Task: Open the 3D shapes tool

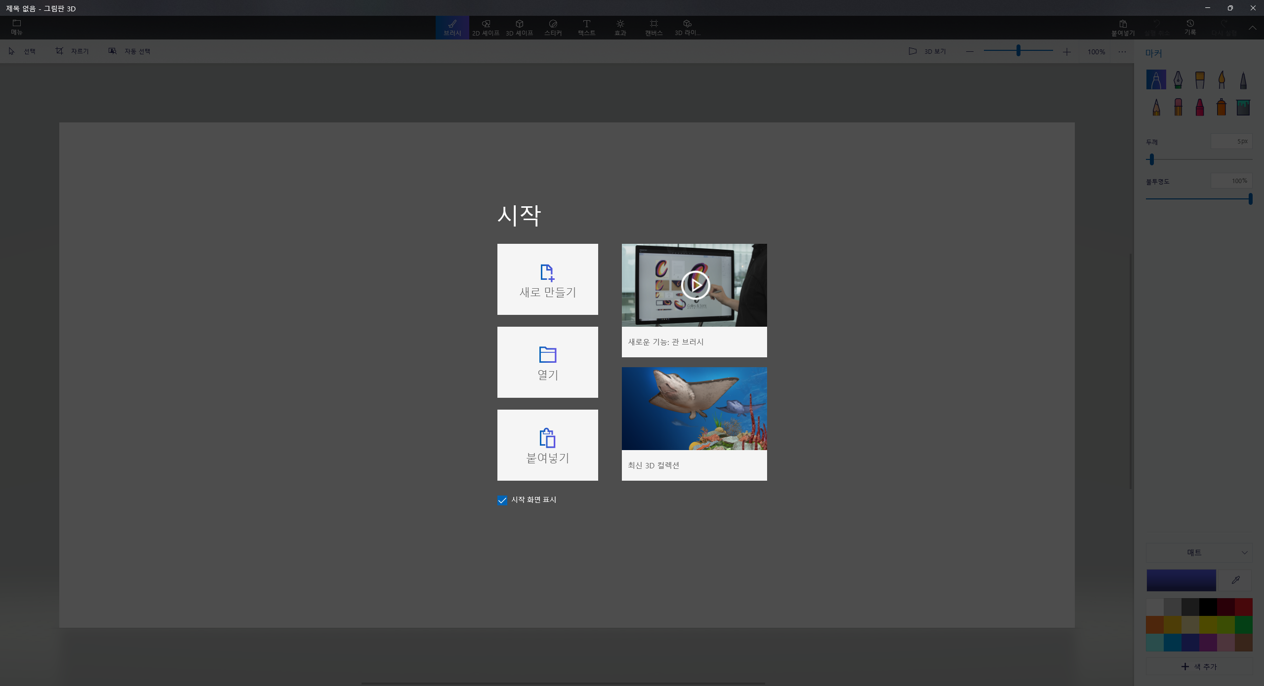Action: point(519,28)
